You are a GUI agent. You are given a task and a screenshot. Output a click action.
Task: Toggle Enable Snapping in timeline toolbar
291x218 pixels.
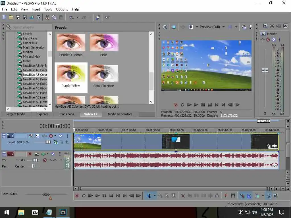point(242,196)
